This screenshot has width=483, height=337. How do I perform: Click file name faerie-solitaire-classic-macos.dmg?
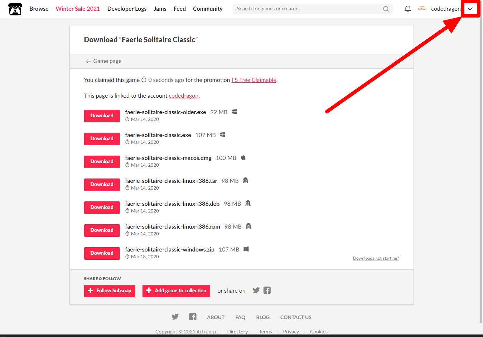click(x=168, y=158)
